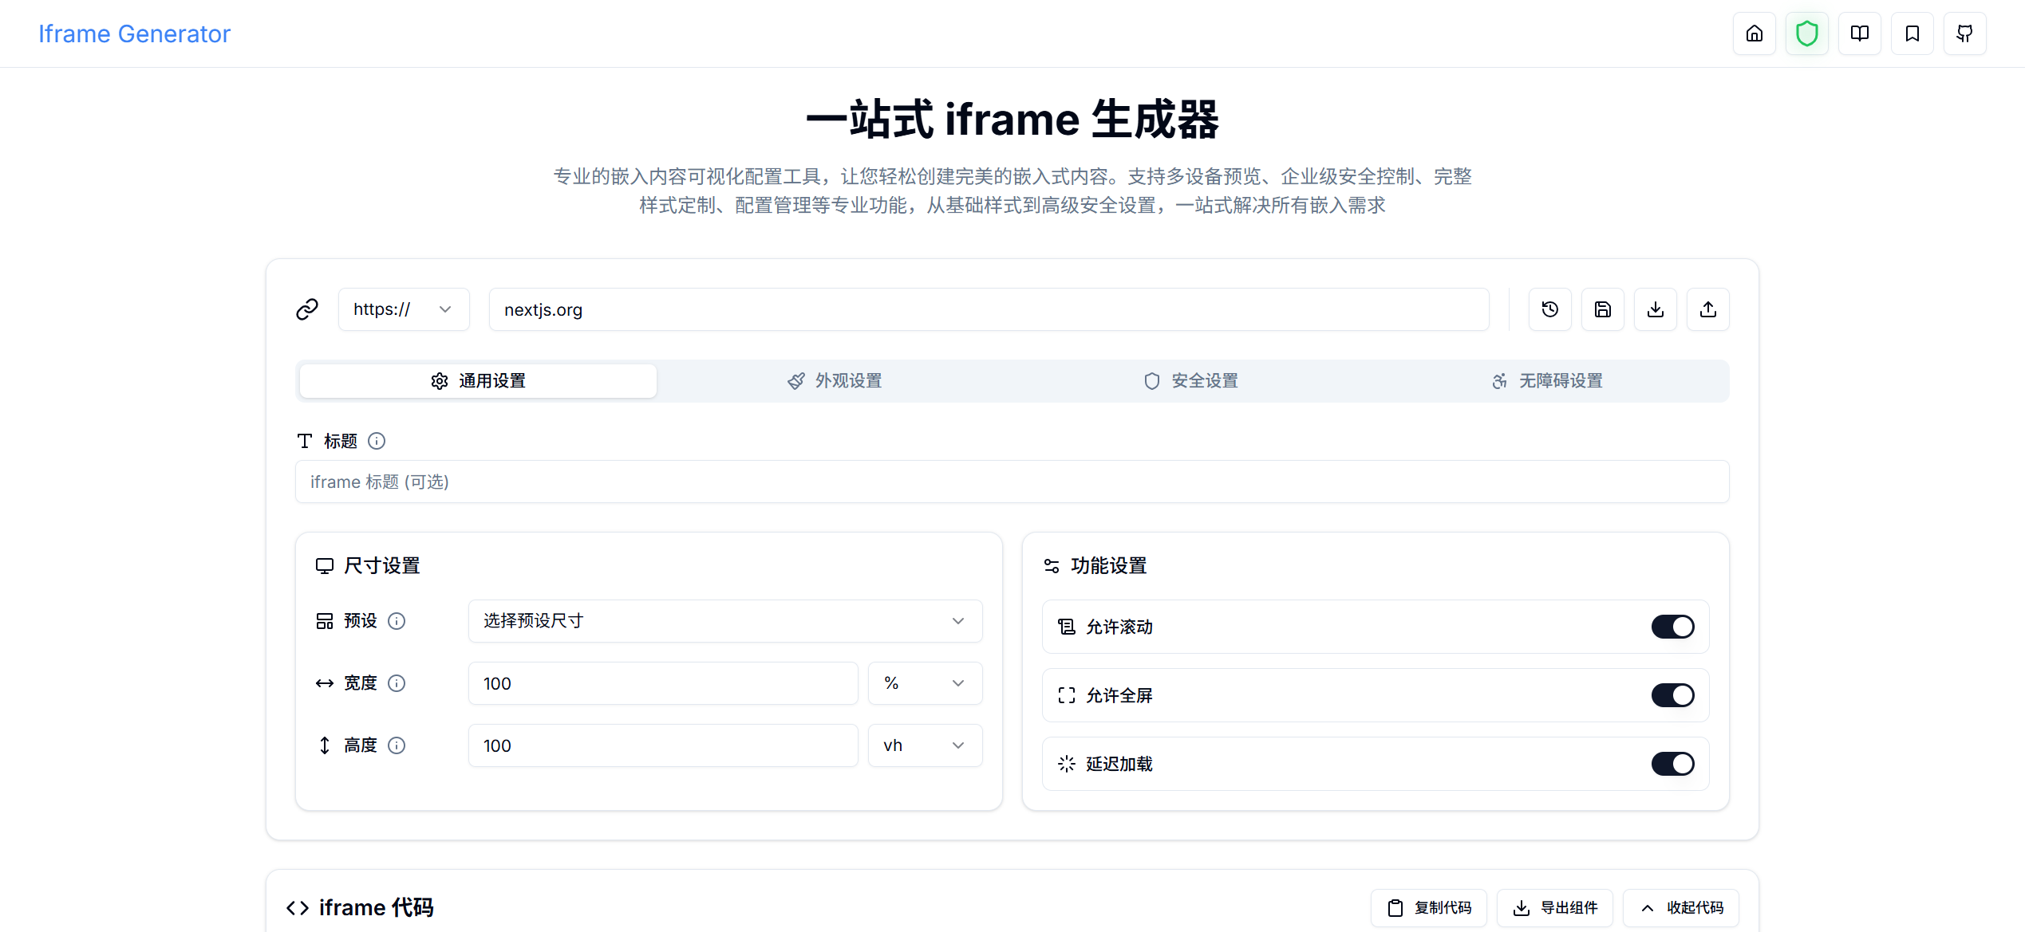The image size is (2025, 932).
Task: Click the horizontal arrows icon beside 宽度
Action: (x=324, y=683)
